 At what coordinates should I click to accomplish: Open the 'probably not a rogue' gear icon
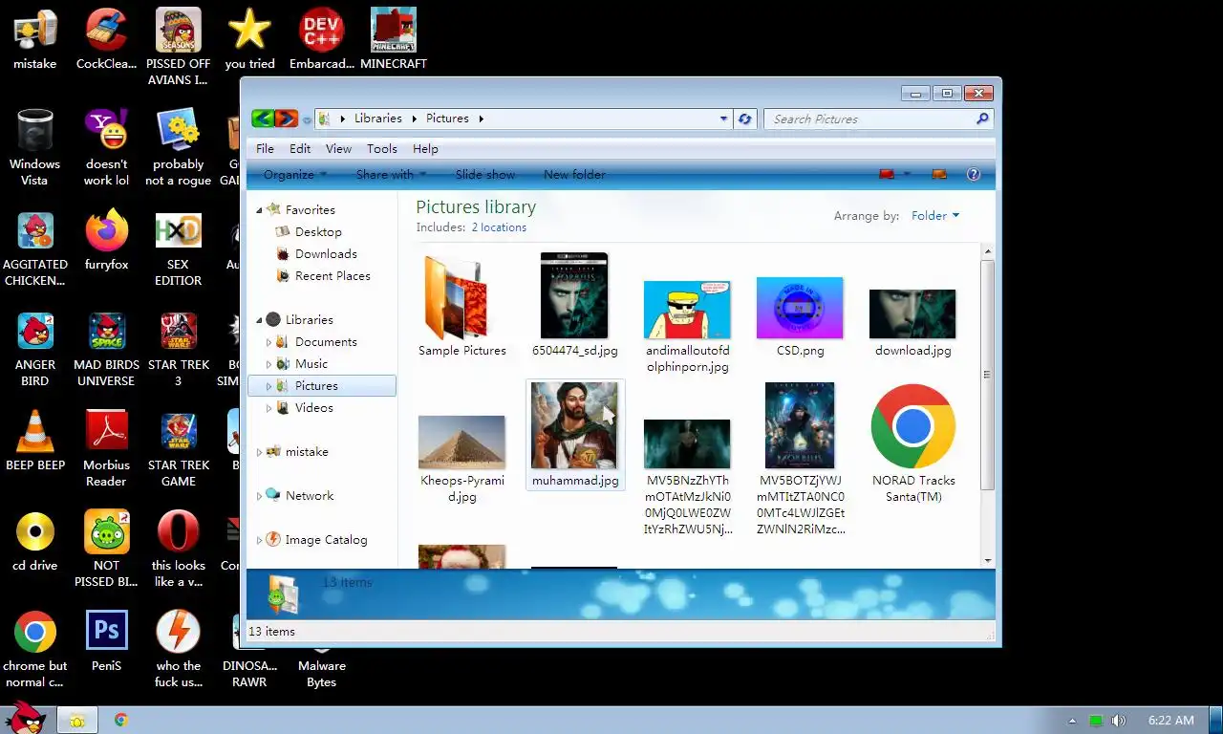178,146
